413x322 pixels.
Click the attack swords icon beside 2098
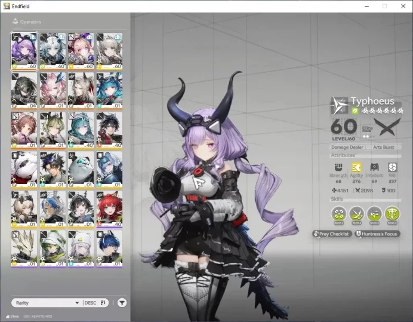(x=357, y=190)
